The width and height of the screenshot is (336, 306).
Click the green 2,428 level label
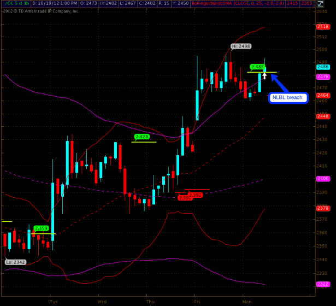[142, 137]
